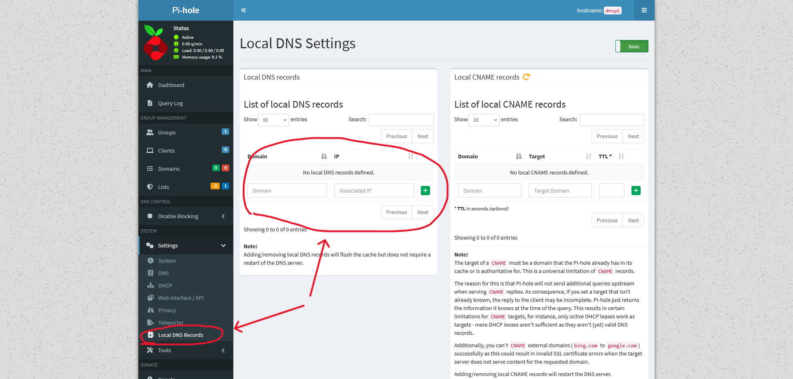This screenshot has width=793, height=379.
Task: Click Next below DNS records table
Action: click(423, 212)
